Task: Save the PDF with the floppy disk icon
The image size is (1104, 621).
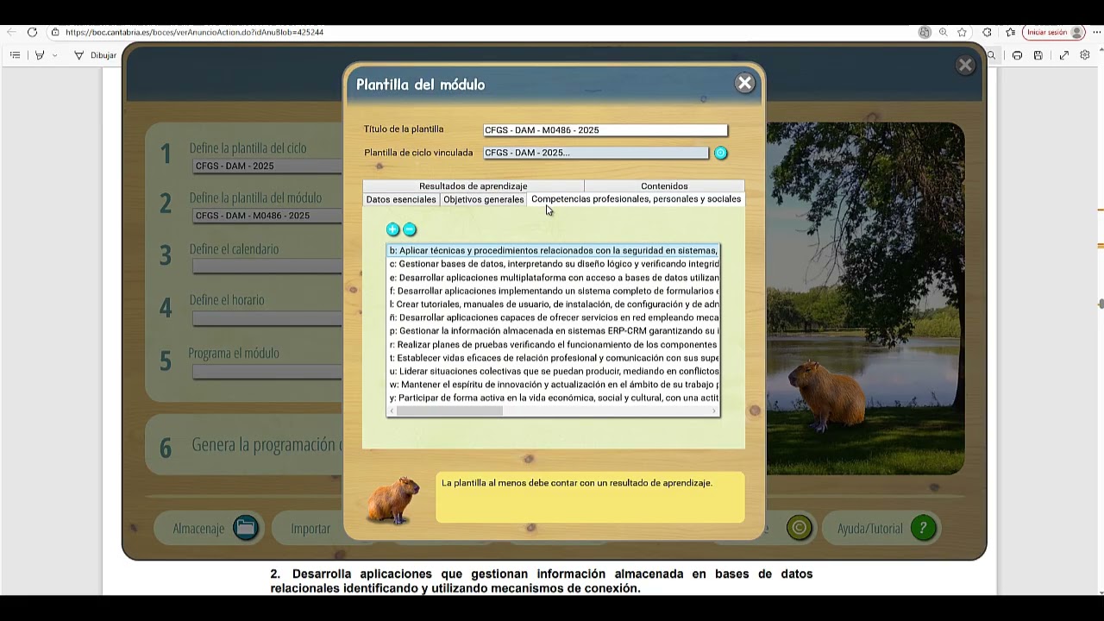Action: (x=1038, y=55)
